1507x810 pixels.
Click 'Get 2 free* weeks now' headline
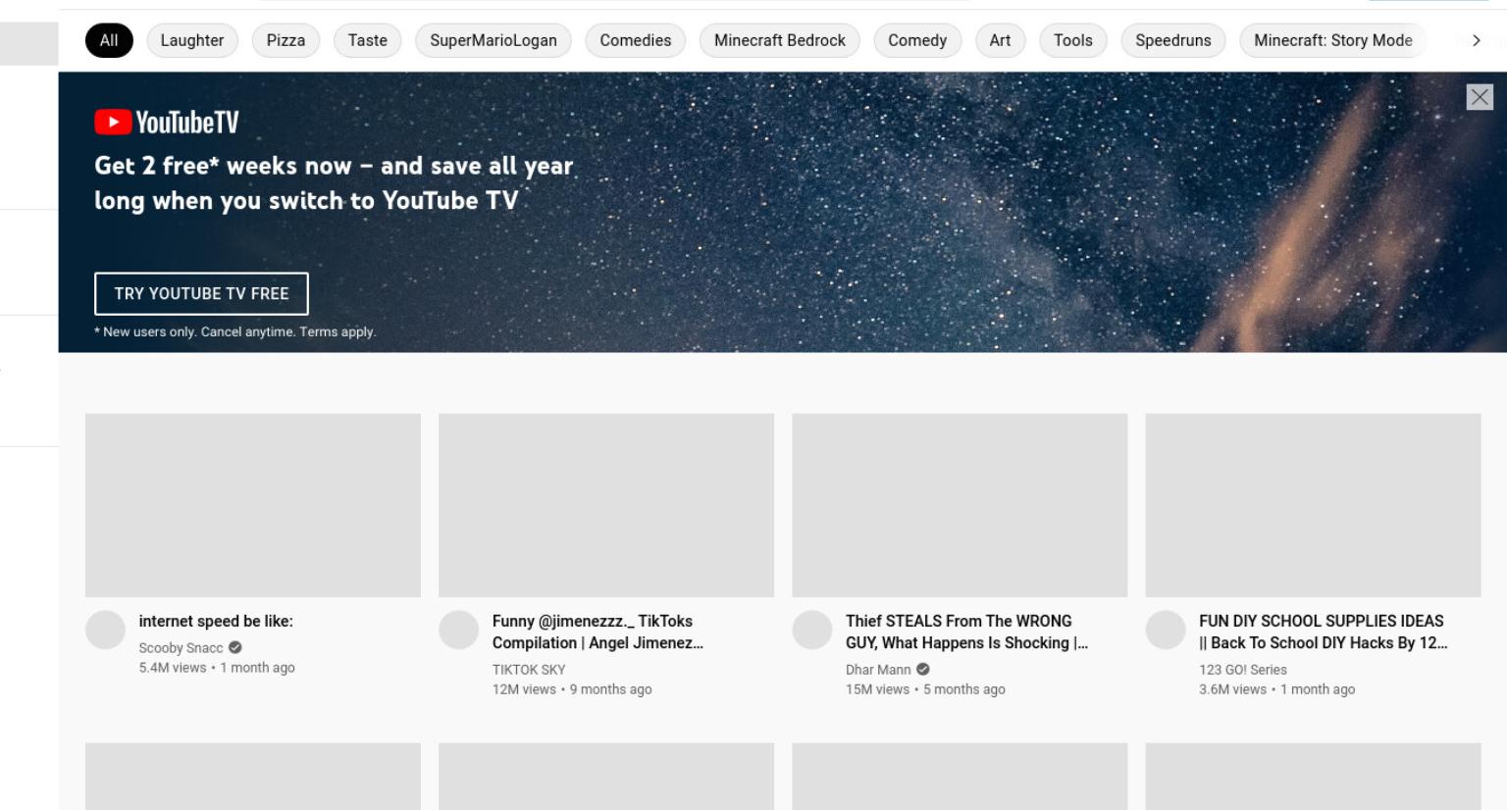point(334,182)
